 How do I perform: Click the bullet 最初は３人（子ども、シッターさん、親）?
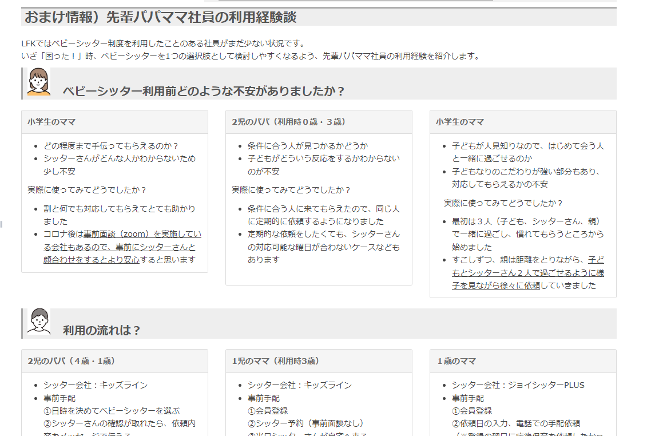528,234
